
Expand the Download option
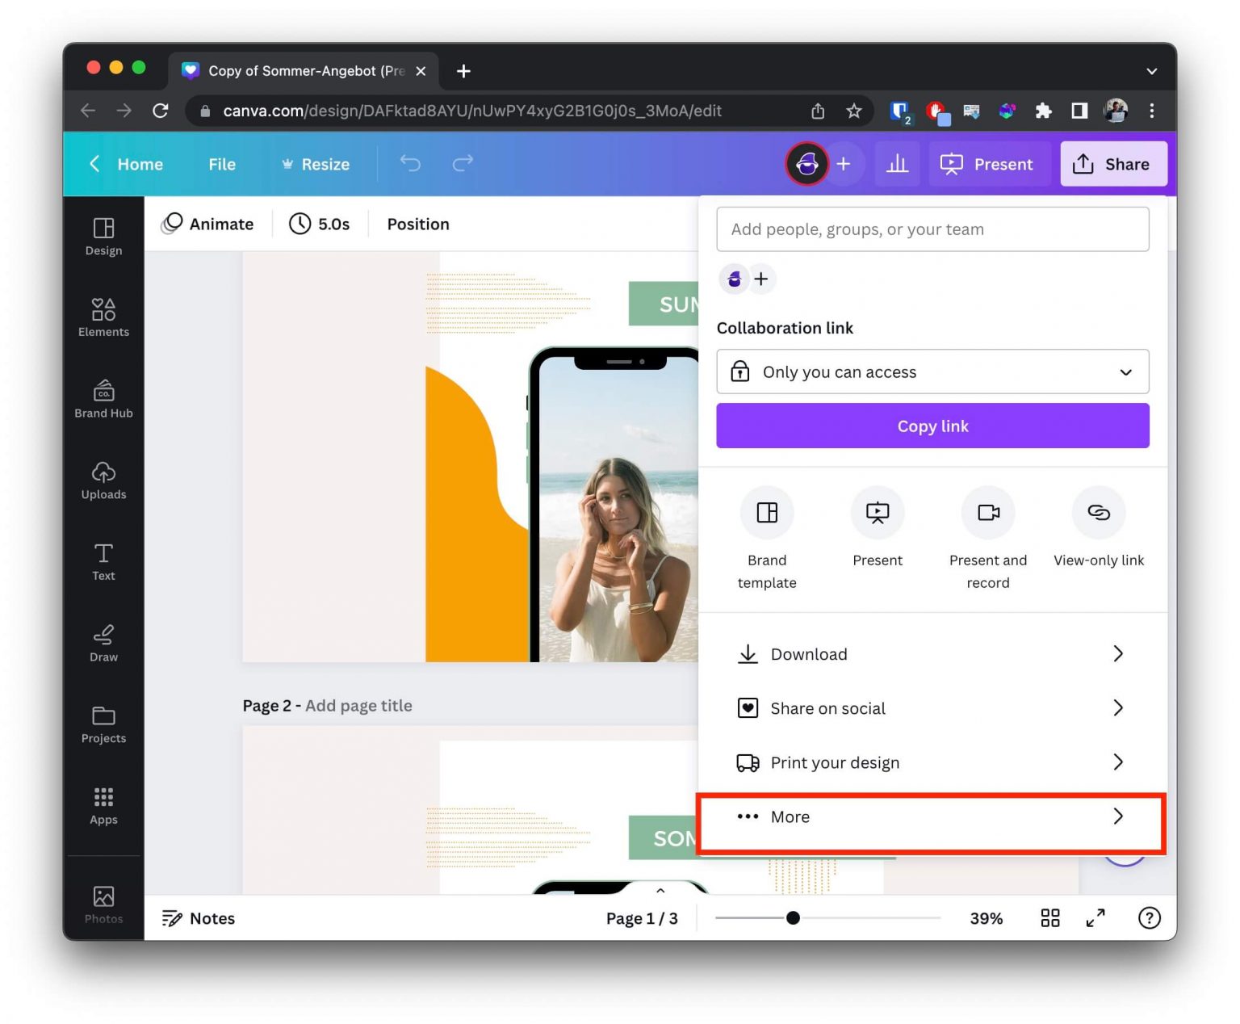point(932,653)
